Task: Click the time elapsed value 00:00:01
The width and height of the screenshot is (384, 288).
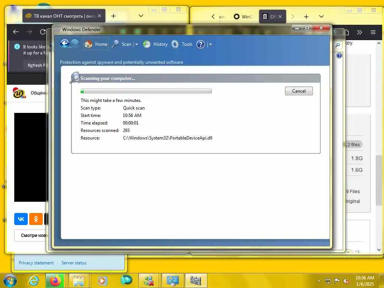Action: [x=130, y=123]
